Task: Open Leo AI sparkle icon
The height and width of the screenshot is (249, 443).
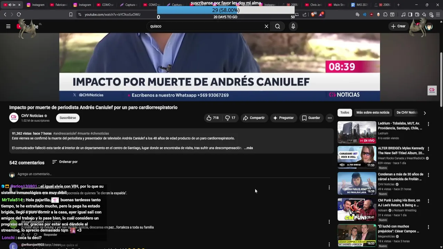Action: pos(424,15)
